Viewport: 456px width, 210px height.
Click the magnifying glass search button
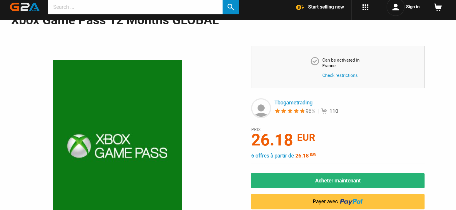231,7
